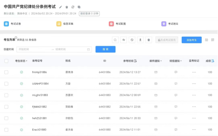
Task: Click the blue 添加考生 button
Action: tap(192, 40)
